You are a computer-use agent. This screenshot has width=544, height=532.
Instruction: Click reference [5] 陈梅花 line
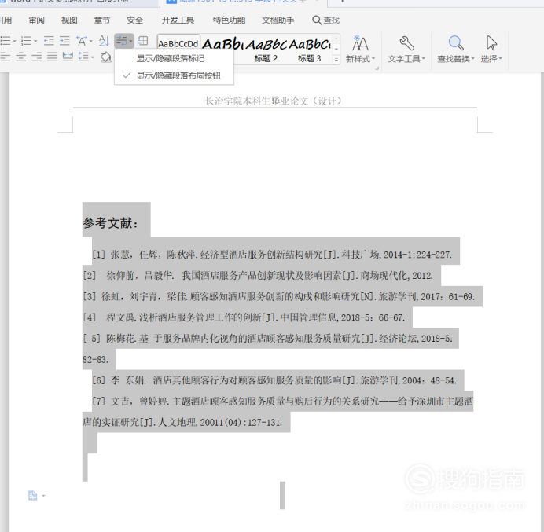click(x=267, y=338)
